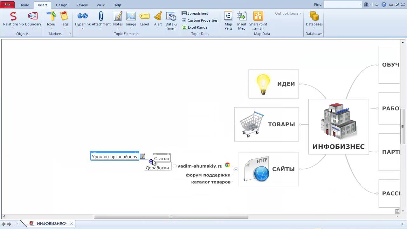Expand the Markers group dialog launcher

tap(70, 33)
